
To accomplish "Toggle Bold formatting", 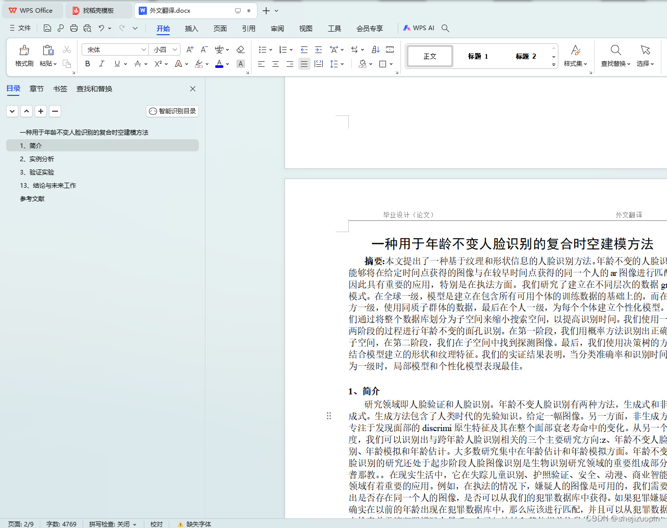I will point(88,64).
